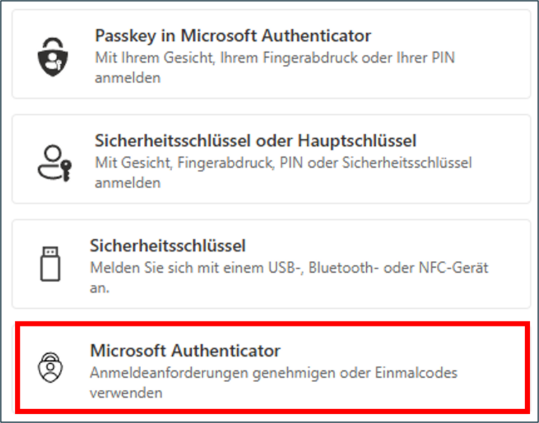Viewport: 539px width, 423px height.
Task: Click 'an.' line under the Sicherheitsschlüssel description
Action: [98, 288]
